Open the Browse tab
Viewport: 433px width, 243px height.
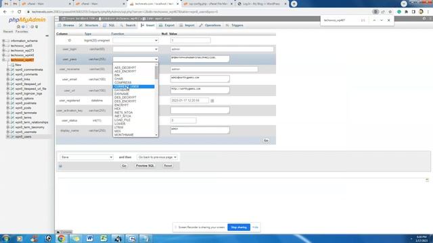(x=66, y=26)
